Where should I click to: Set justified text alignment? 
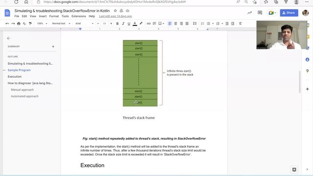click(x=187, y=23)
